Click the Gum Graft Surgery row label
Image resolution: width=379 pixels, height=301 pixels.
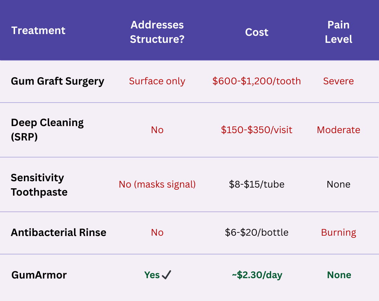[x=58, y=81]
